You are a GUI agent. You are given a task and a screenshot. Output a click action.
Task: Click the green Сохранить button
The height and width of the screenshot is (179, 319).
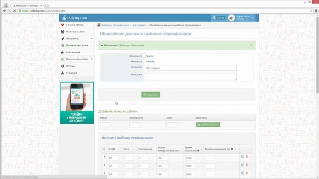pos(151,94)
